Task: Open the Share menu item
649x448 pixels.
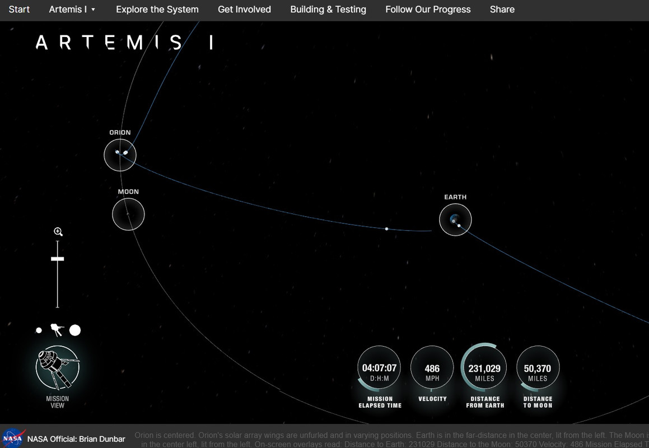Action: tap(502, 9)
